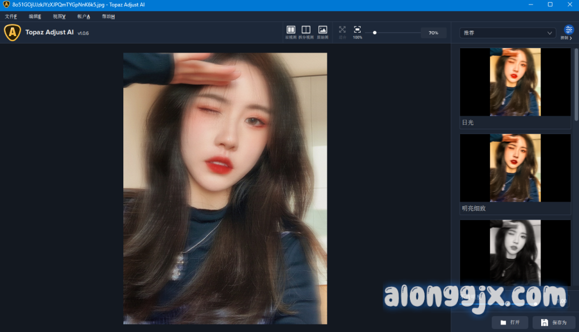Open the 帐户 (Account) menu
The image size is (579, 332).
click(x=83, y=16)
